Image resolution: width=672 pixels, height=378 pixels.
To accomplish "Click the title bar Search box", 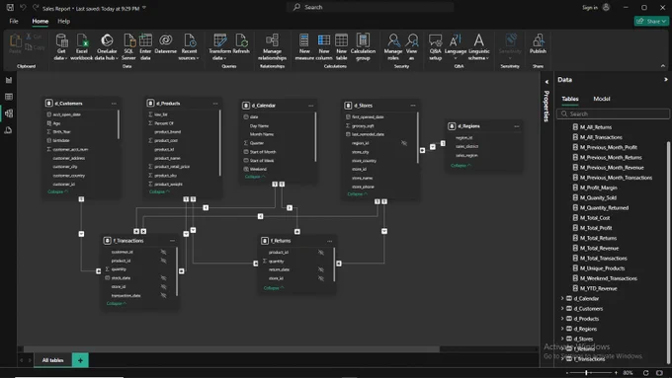I will [371, 7].
